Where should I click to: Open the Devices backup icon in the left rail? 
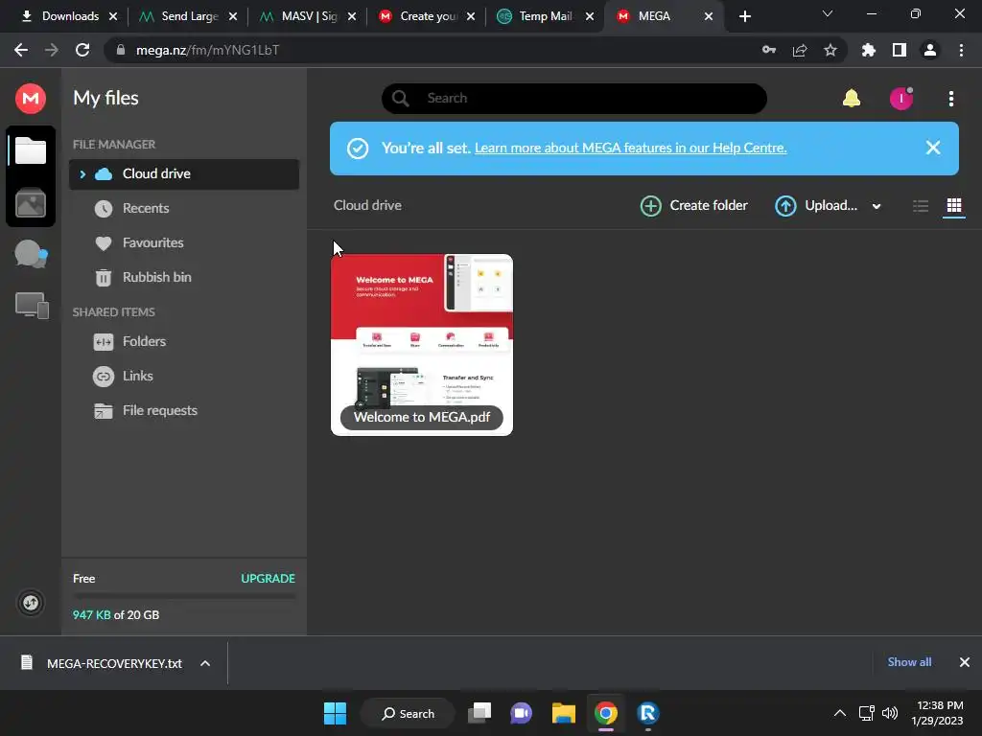(x=32, y=306)
